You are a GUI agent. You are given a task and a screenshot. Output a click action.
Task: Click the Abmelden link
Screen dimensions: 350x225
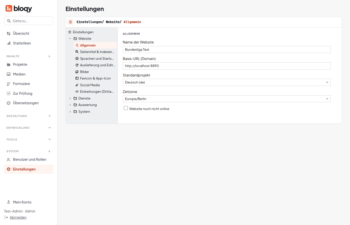coord(18,217)
